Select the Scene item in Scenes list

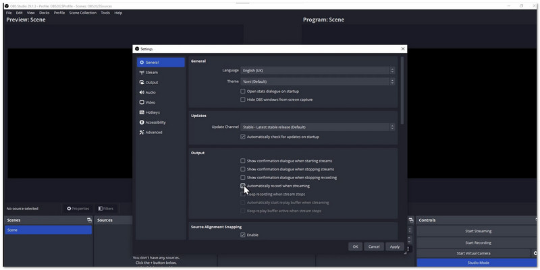click(47, 230)
